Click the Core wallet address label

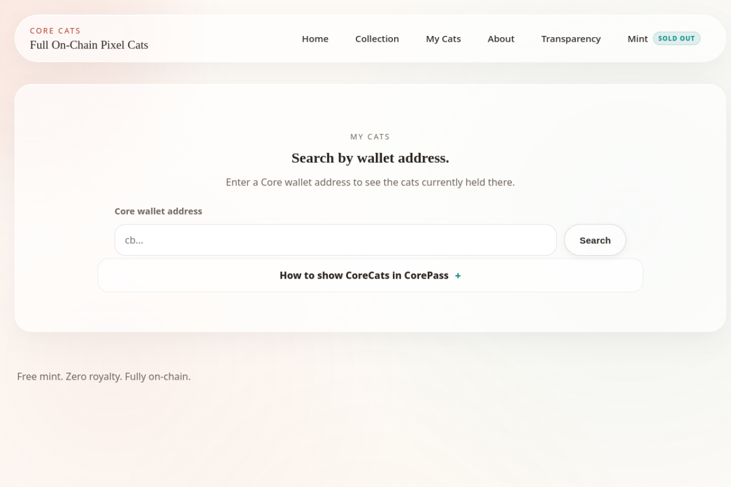tap(158, 211)
